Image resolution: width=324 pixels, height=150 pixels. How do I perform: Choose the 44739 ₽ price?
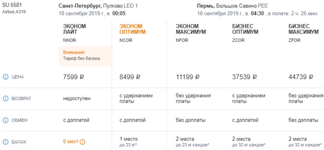pos(301,77)
